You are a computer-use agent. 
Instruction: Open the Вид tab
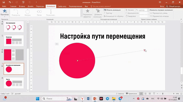[86, 6]
